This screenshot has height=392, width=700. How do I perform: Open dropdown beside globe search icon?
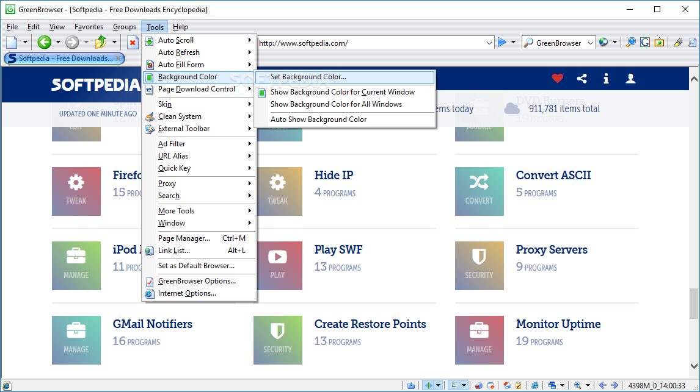pyautogui.click(x=614, y=42)
